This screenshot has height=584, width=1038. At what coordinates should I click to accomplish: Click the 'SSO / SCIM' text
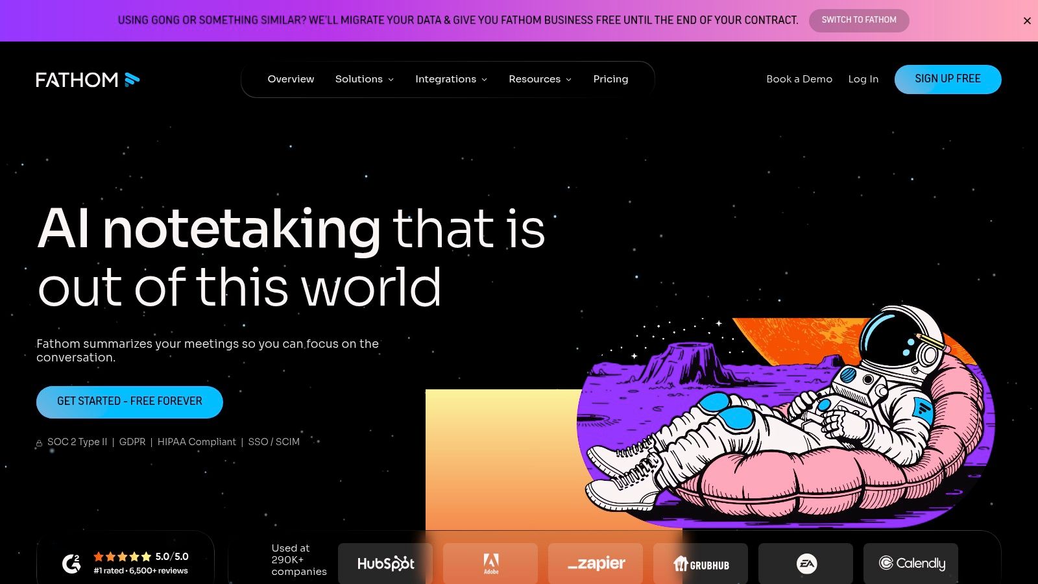(x=274, y=442)
